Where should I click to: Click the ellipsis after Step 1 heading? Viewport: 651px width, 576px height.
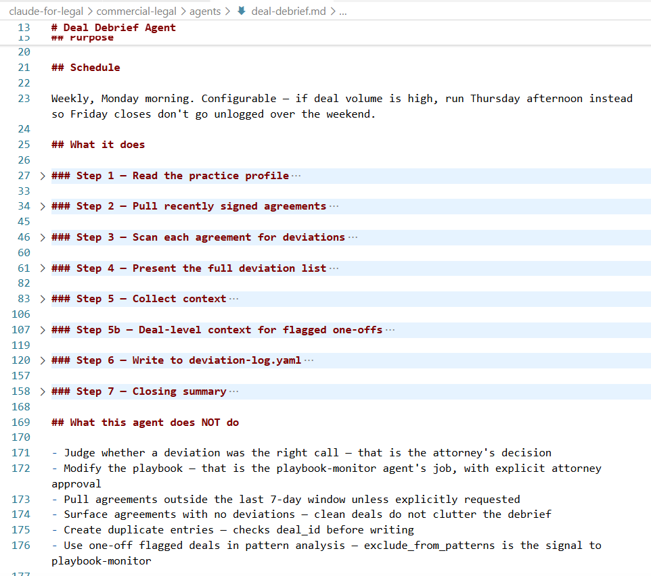[x=296, y=176]
